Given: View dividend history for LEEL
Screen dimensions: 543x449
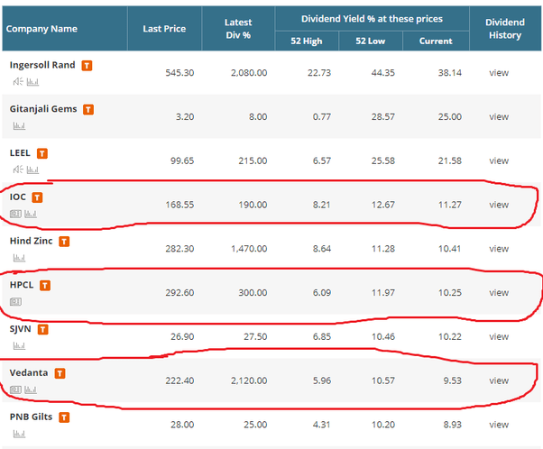Looking at the screenshot, I should pos(499,160).
